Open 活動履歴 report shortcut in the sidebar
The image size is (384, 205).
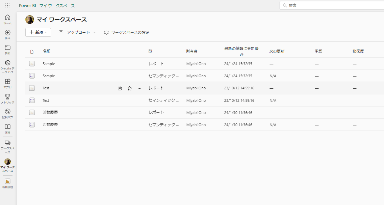coord(7,183)
